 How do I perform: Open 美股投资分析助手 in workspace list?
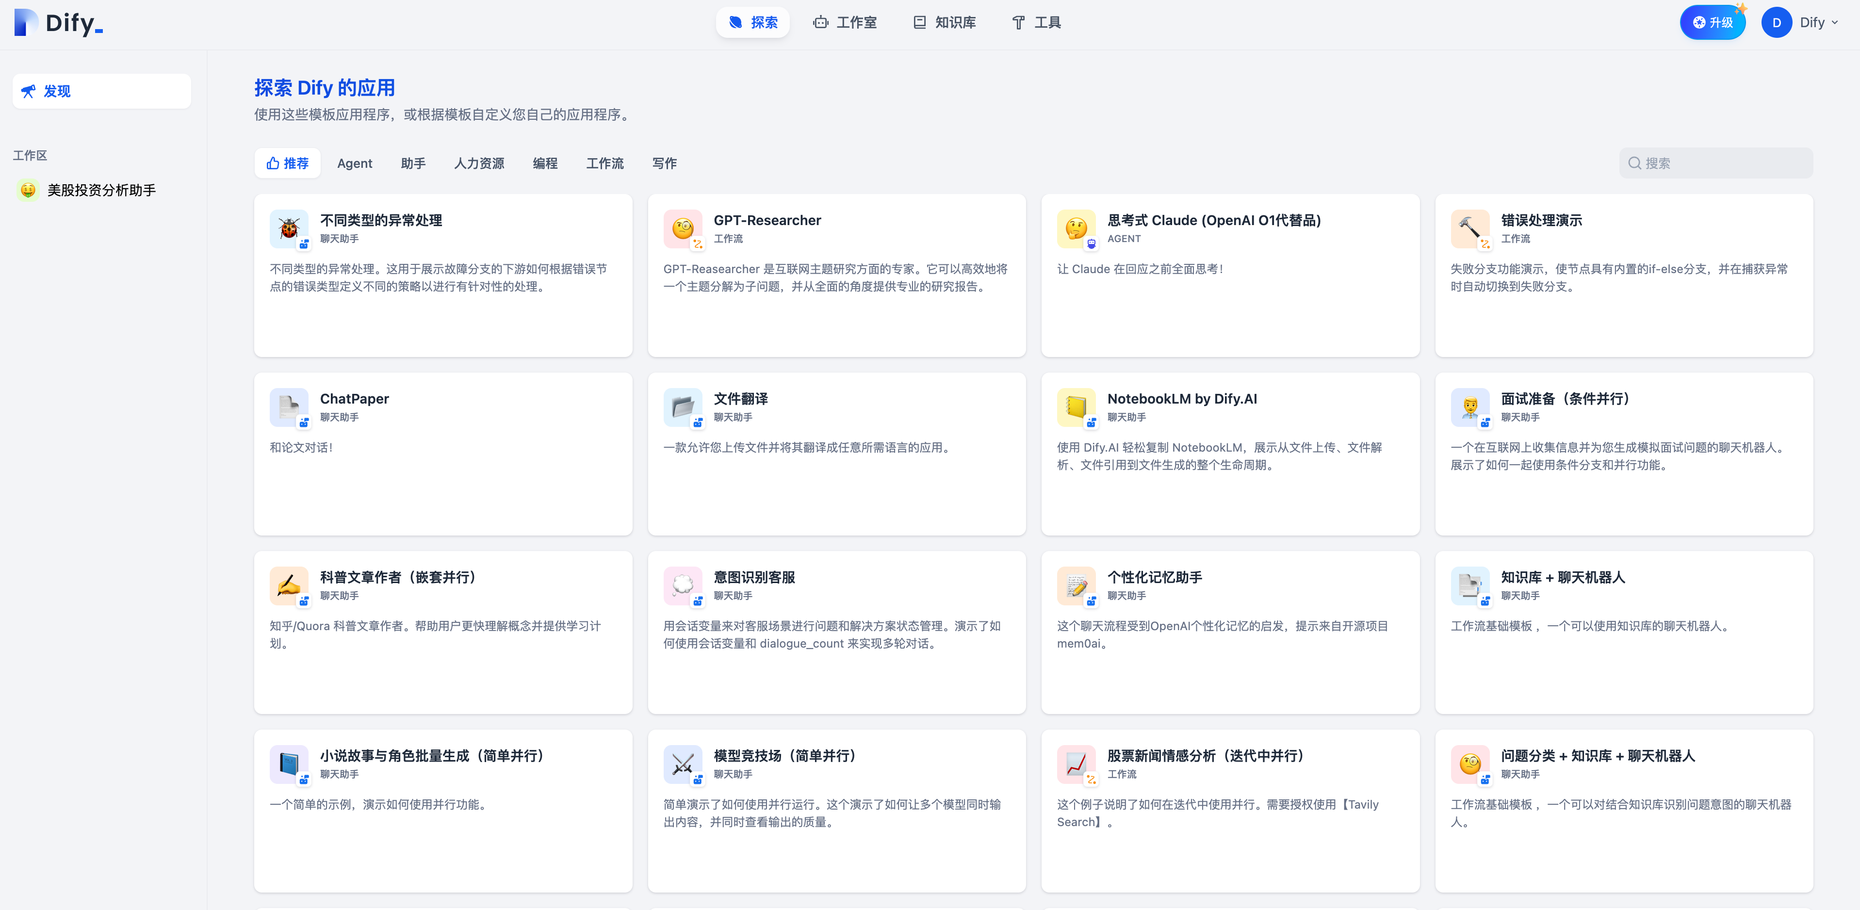(x=102, y=190)
